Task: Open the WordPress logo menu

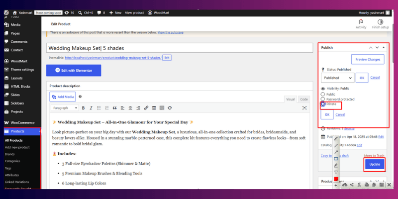Action: 6,13
